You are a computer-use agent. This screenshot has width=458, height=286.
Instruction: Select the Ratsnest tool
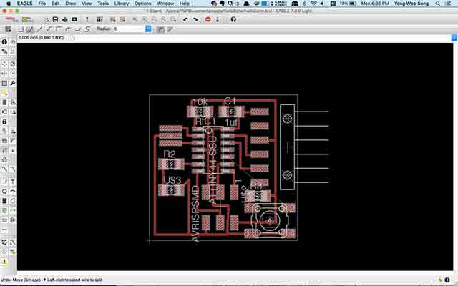click(4, 242)
